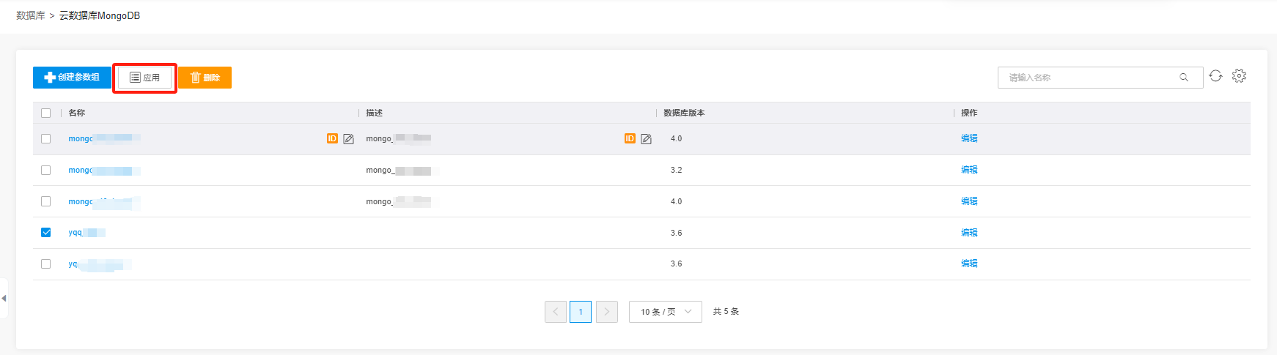Uncheck the checked yqq row checkbox
This screenshot has height=355, width=1277.
[46, 233]
